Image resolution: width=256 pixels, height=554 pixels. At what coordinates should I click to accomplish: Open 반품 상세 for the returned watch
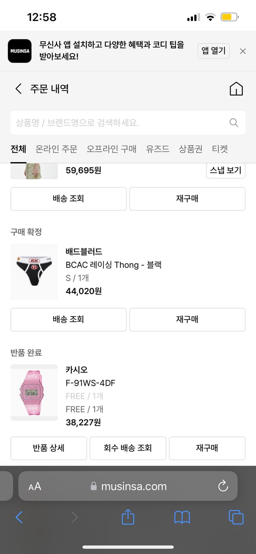pyautogui.click(x=48, y=448)
